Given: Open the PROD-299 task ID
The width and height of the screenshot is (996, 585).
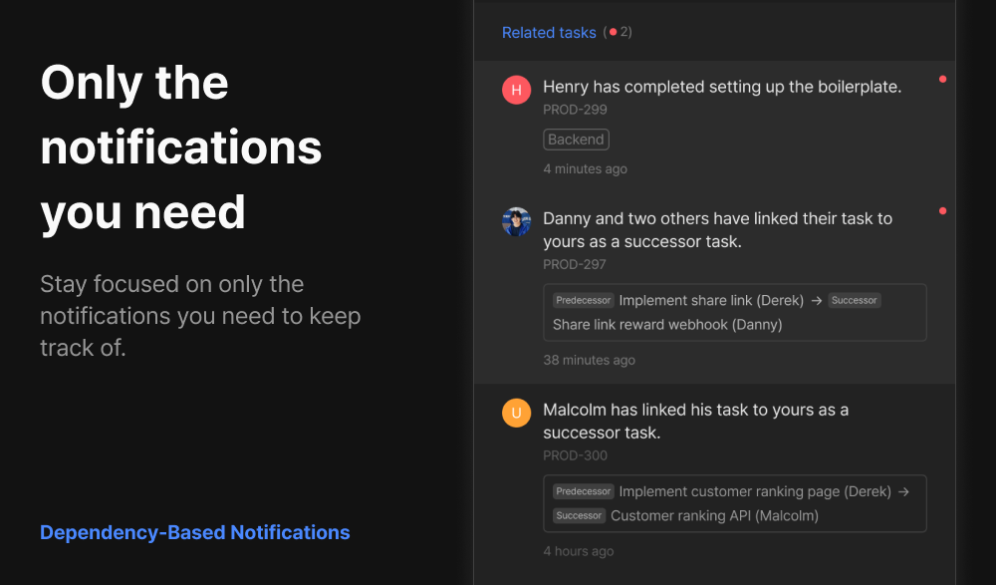Looking at the screenshot, I should pos(575,110).
